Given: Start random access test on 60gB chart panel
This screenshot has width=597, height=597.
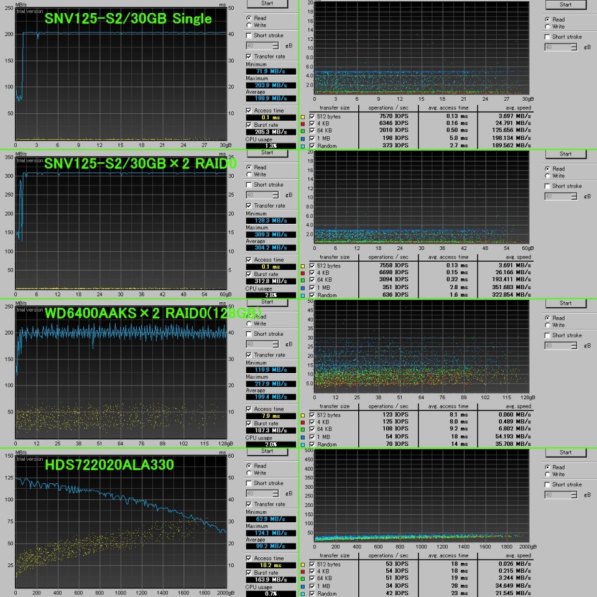Looking at the screenshot, I should point(565,154).
